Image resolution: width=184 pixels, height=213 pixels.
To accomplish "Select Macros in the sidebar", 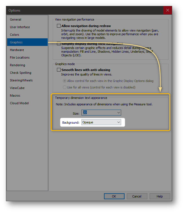I will point(27,96).
